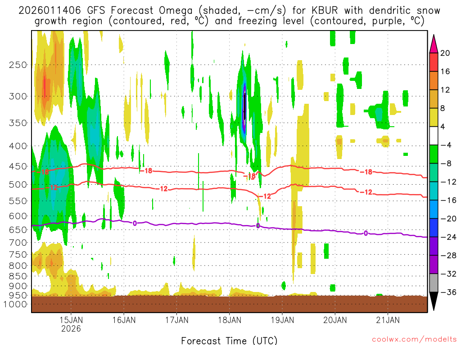Click the -12 contour label after 18JAN
This screenshot has width=461, height=345.
click(x=265, y=196)
